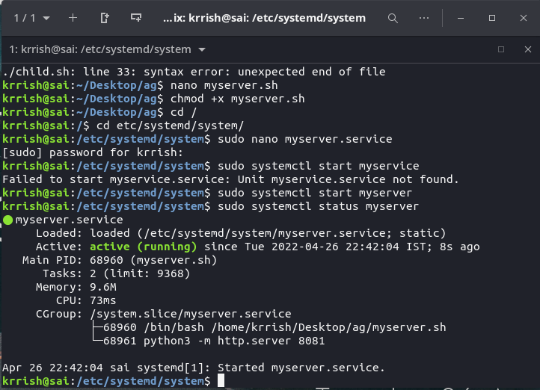This screenshot has width=540, height=390.
Task: Click the command 'nano myserver.sh'
Action: point(224,85)
